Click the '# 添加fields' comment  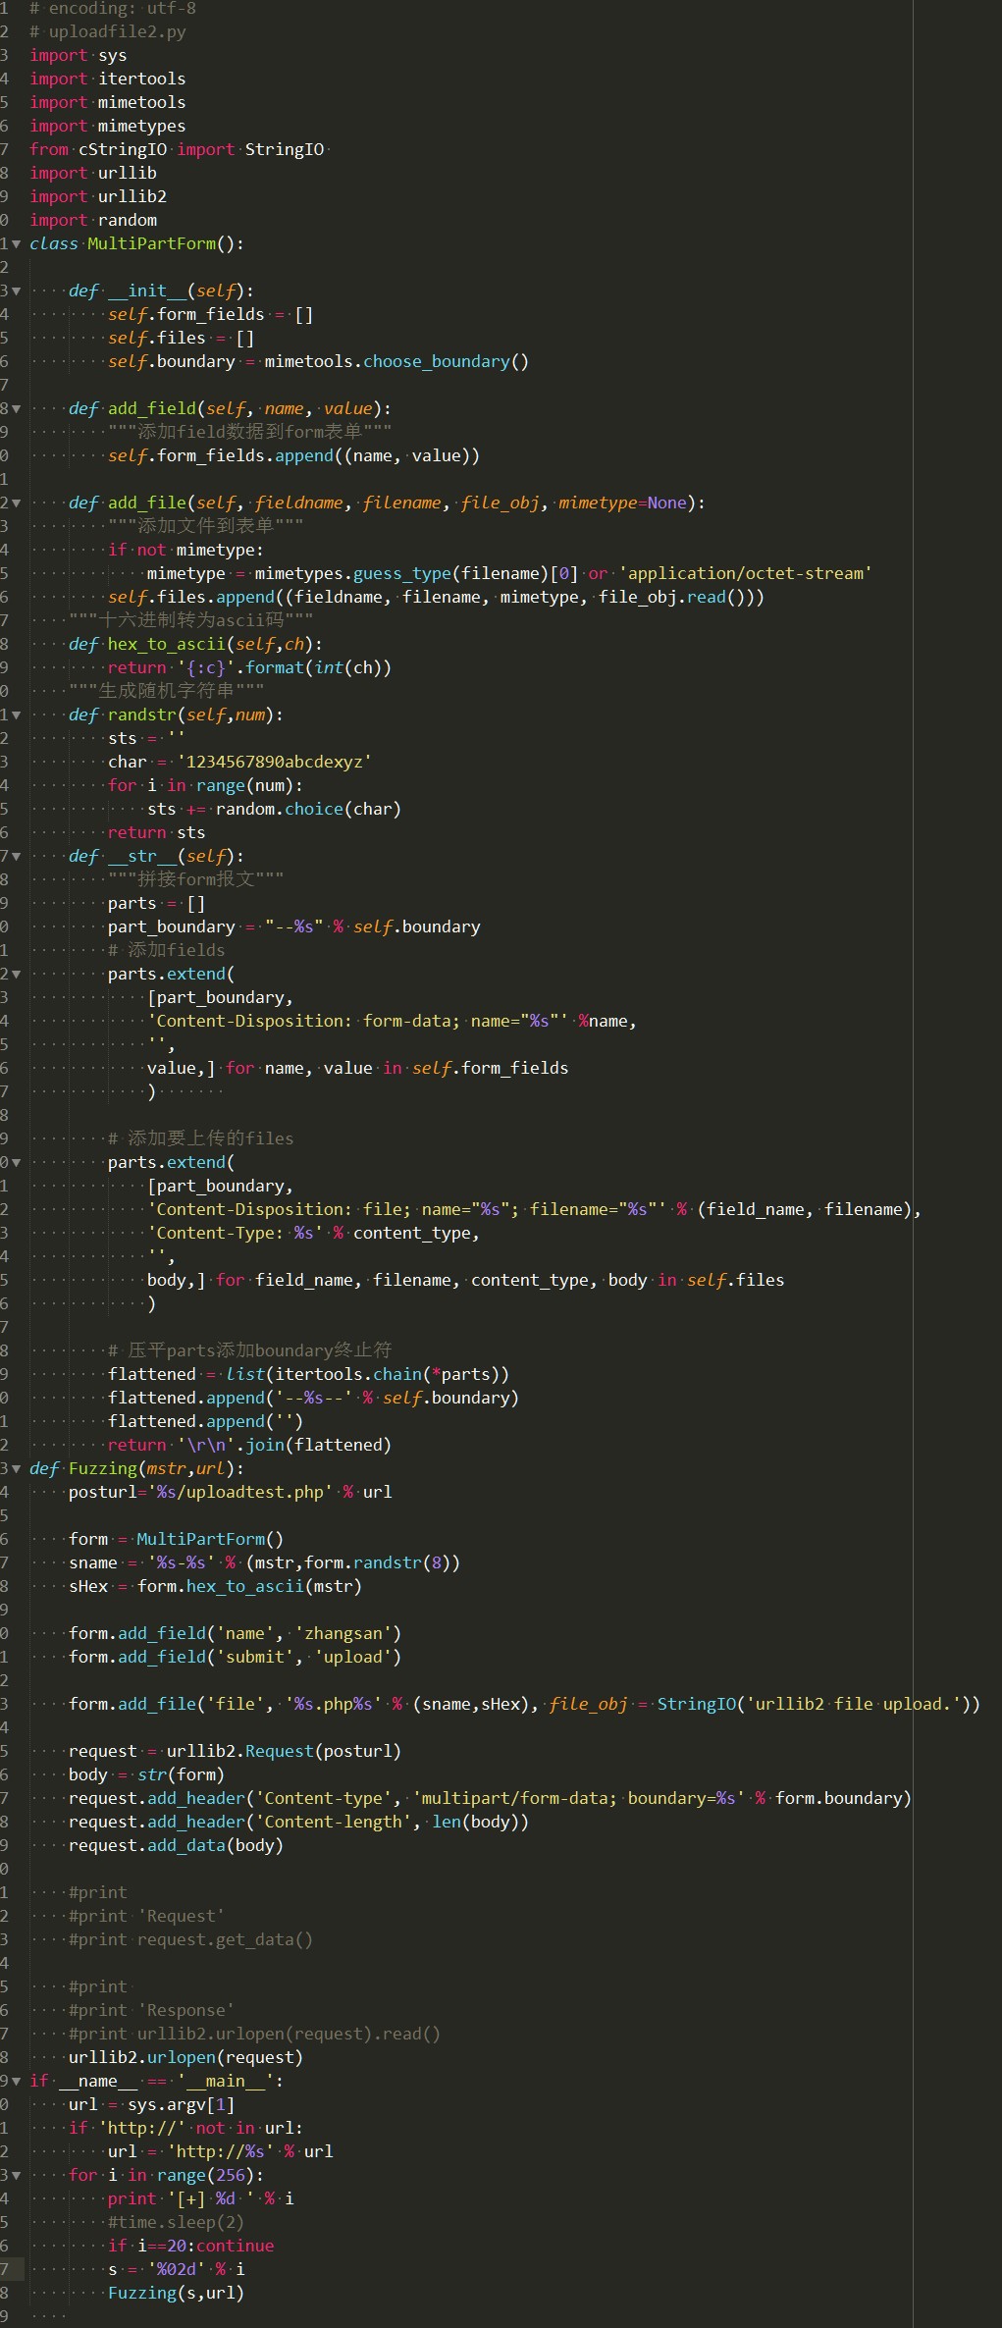[x=167, y=950]
